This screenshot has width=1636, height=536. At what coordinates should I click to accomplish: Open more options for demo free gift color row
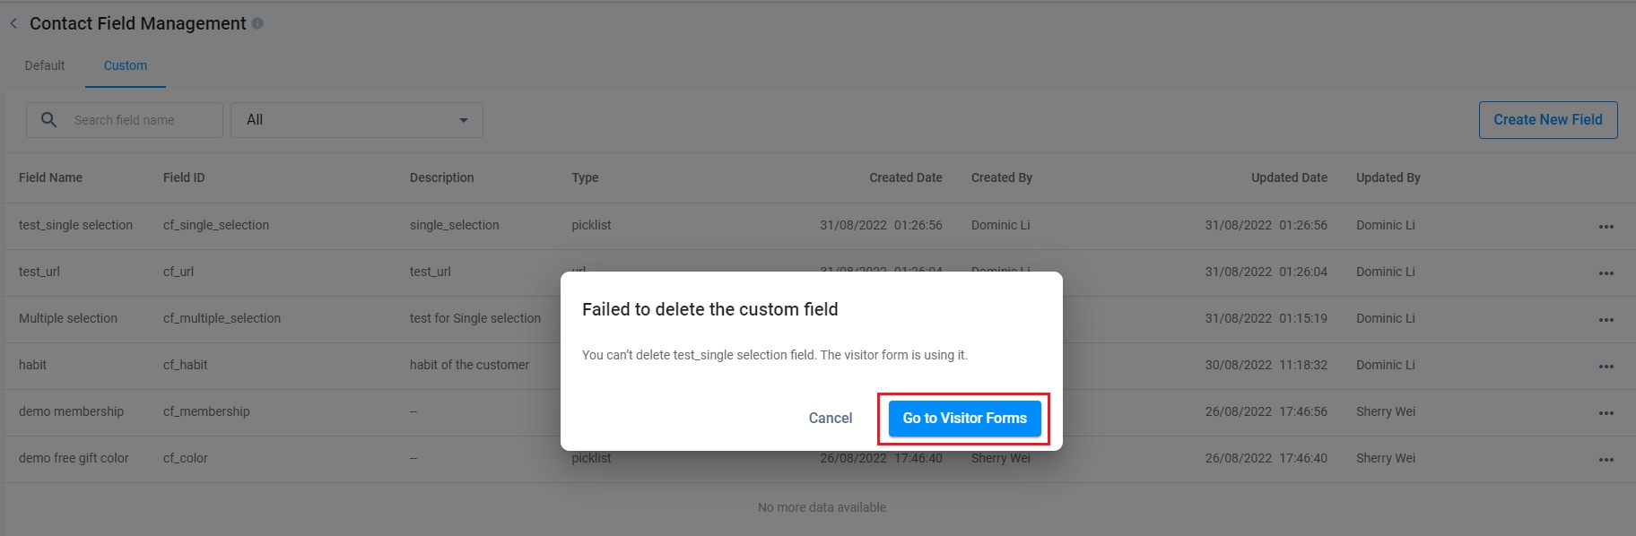(x=1606, y=460)
